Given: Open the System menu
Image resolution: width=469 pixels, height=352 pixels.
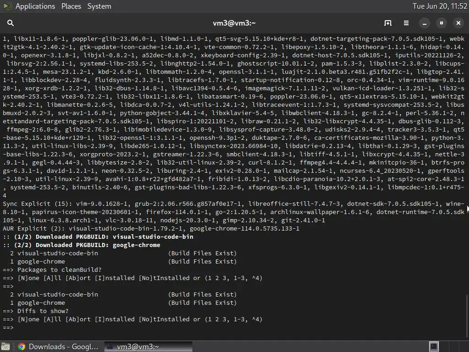Looking at the screenshot, I should point(99,6).
